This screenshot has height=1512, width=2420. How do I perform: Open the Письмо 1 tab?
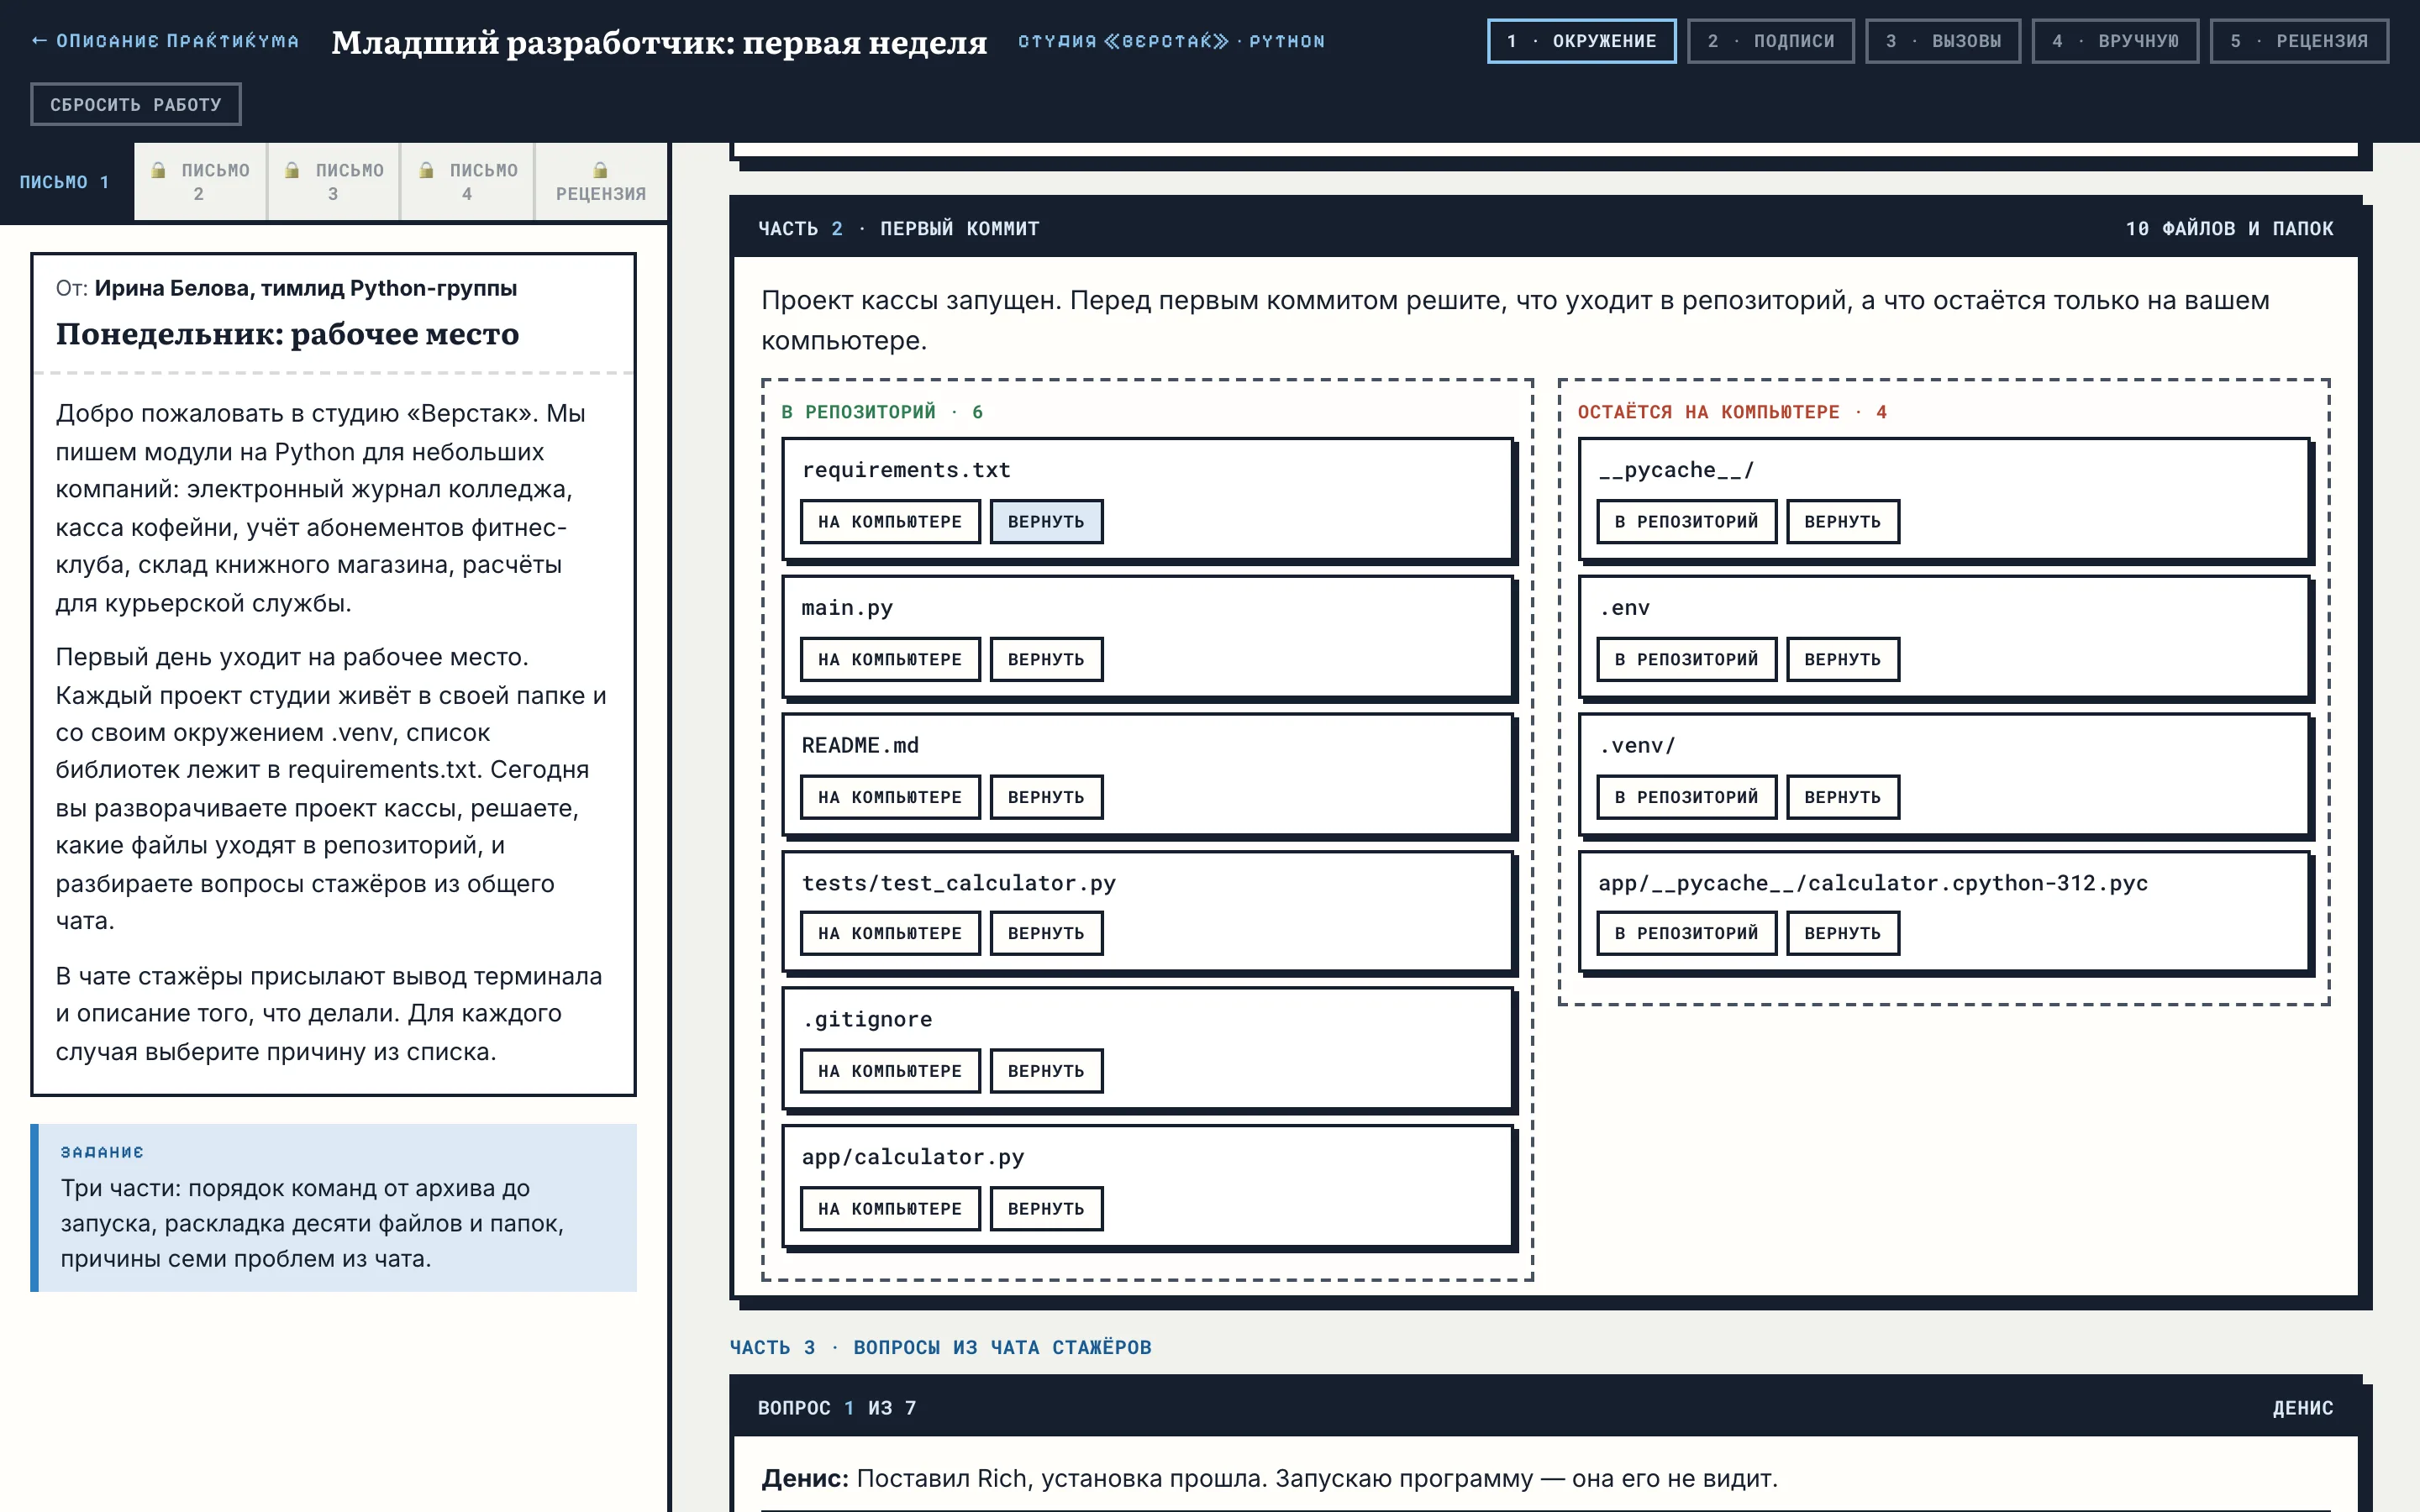pyautogui.click(x=66, y=182)
